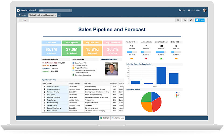The image size is (224, 136).
Task: Click the Search input field
Action: [x=54, y=10]
